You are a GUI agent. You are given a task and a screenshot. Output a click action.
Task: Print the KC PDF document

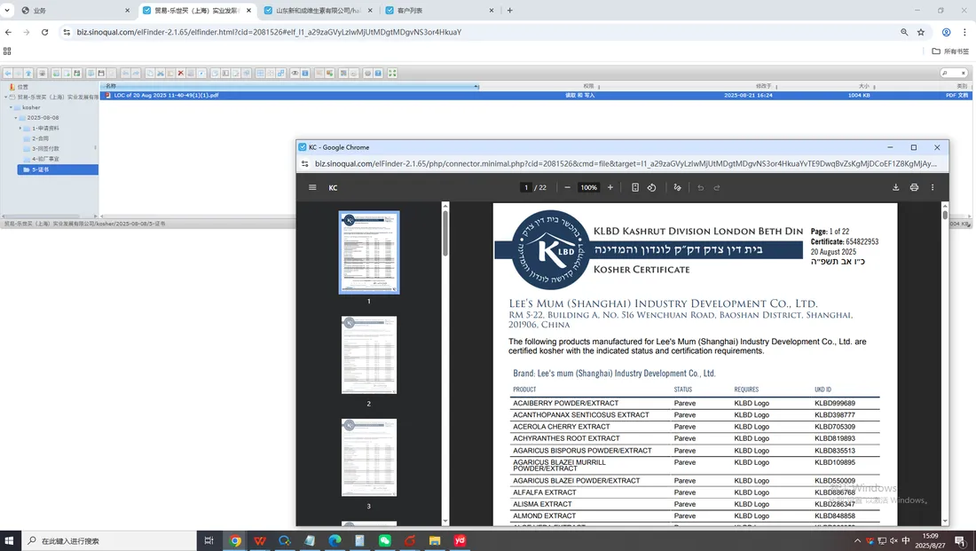(x=914, y=187)
